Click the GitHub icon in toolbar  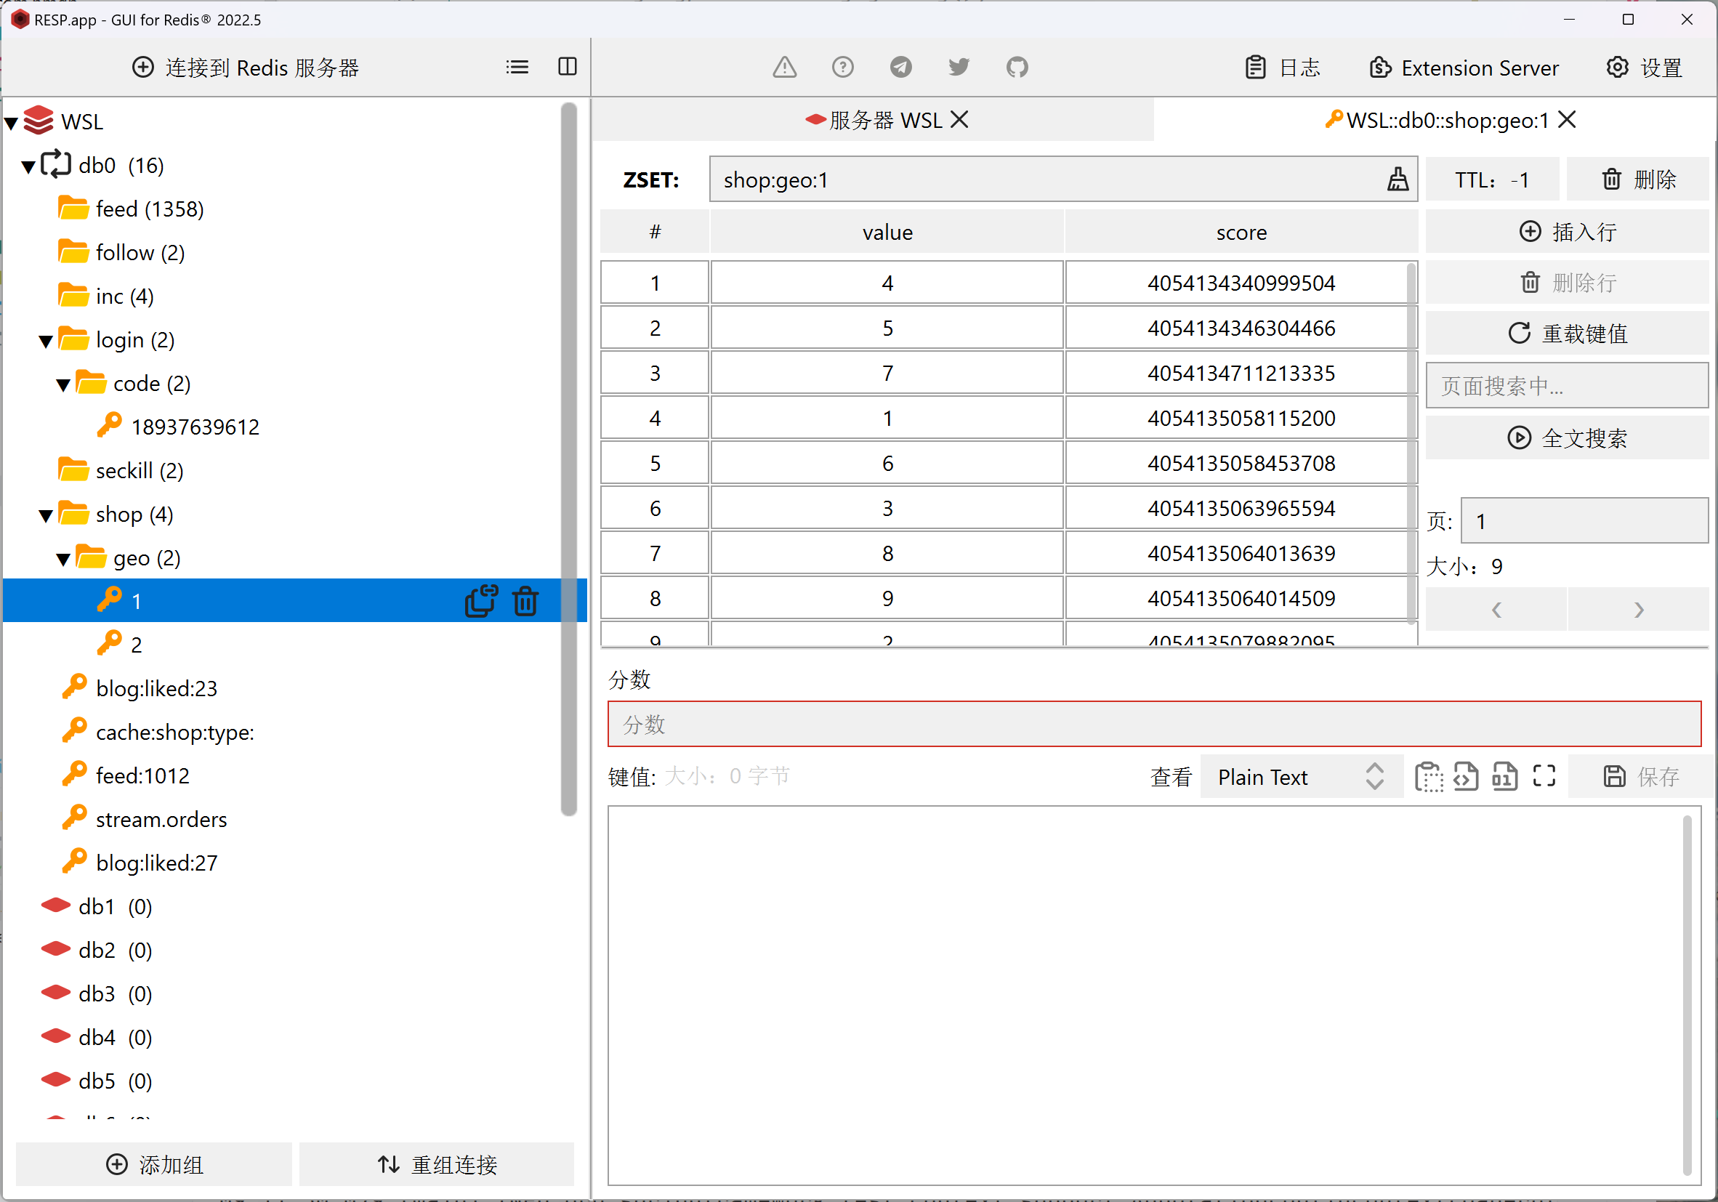click(x=1017, y=68)
